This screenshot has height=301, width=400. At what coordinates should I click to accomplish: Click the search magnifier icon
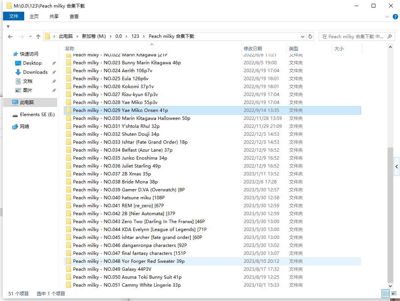pyautogui.click(x=389, y=36)
